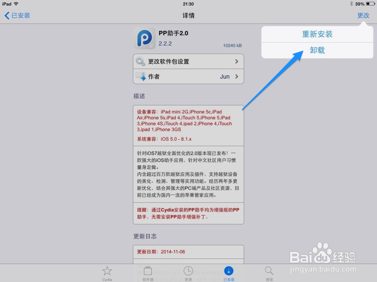Click the 10240 kB size text
The image size is (377, 282).
click(232, 45)
